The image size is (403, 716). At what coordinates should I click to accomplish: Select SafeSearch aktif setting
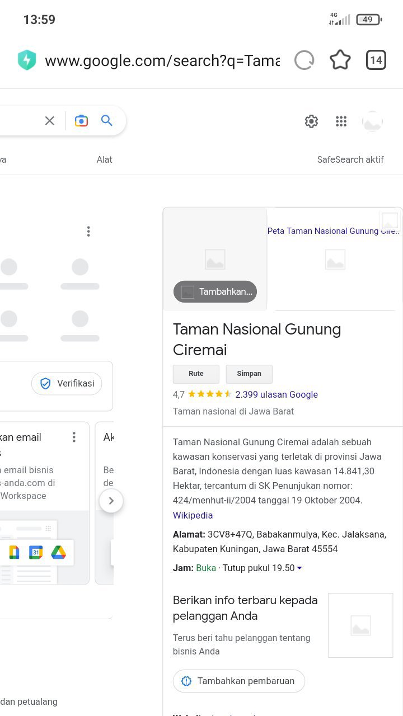(350, 159)
